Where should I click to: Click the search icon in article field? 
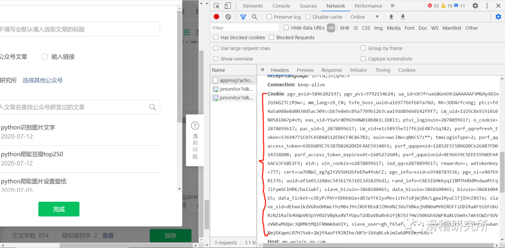click(152, 107)
